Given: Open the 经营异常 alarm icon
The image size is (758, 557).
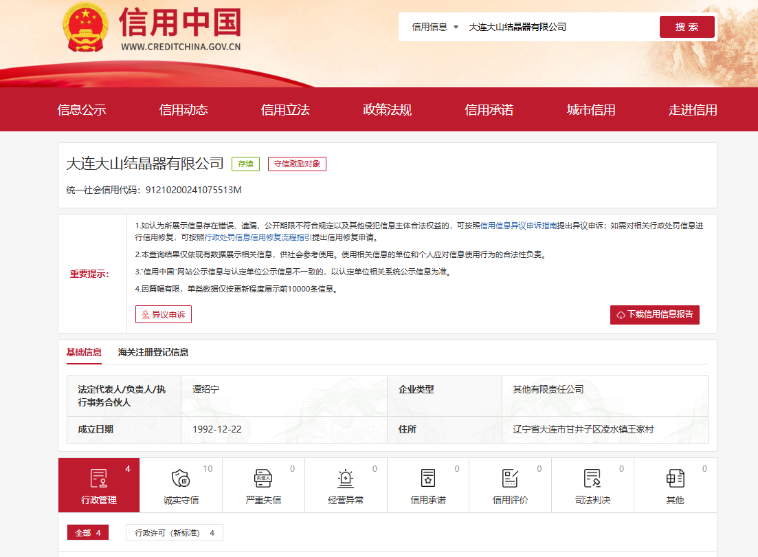Looking at the screenshot, I should point(346,478).
